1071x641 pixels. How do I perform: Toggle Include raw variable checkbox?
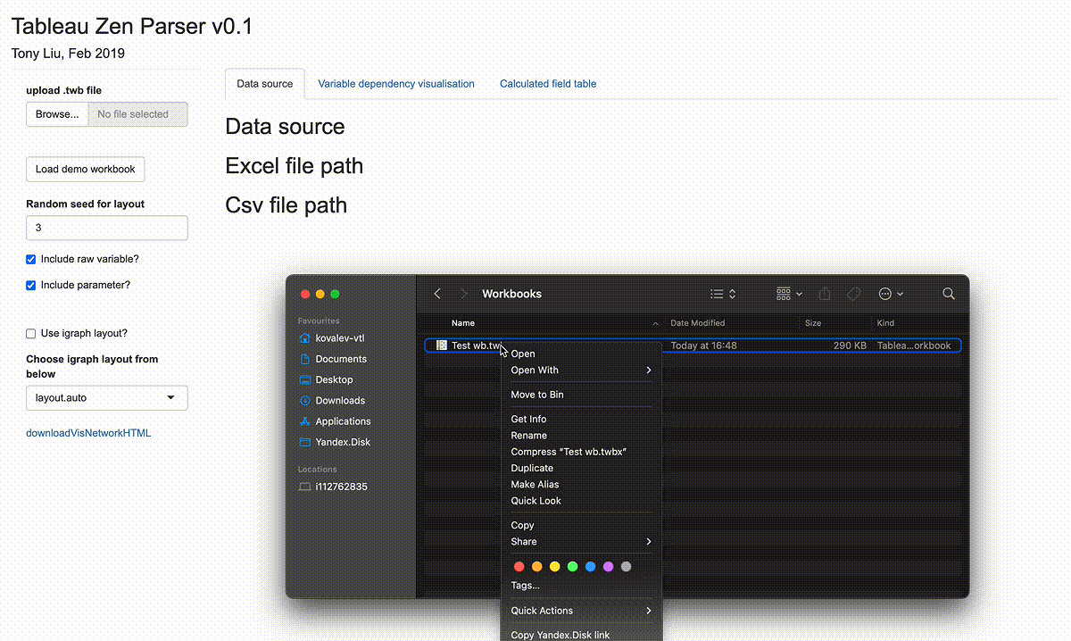pos(31,259)
